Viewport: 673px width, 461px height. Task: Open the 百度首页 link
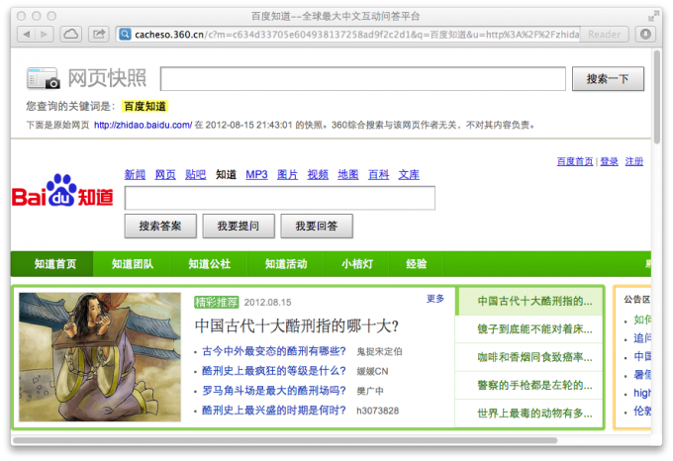pos(575,161)
